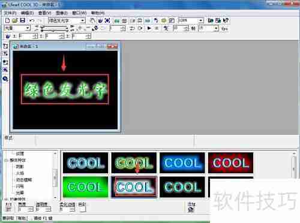Create a new document with toolbar icon
Viewport: 300px width, 223px height.
pos(8,20)
